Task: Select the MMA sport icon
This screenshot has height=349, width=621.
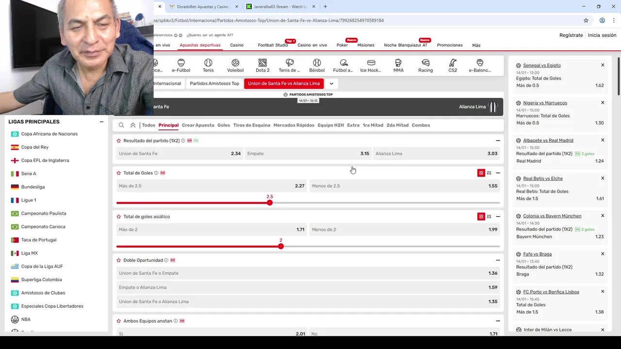Action: tap(398, 65)
